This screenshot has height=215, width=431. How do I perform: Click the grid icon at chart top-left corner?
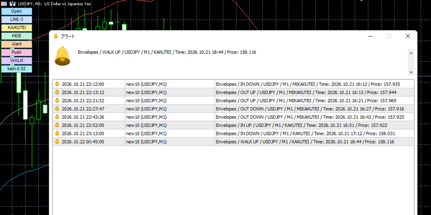(4, 4)
